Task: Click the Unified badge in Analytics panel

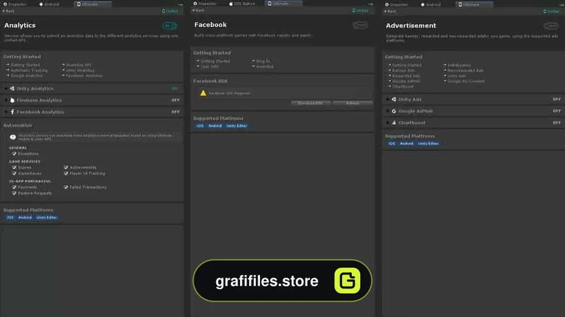Action: tap(170, 11)
